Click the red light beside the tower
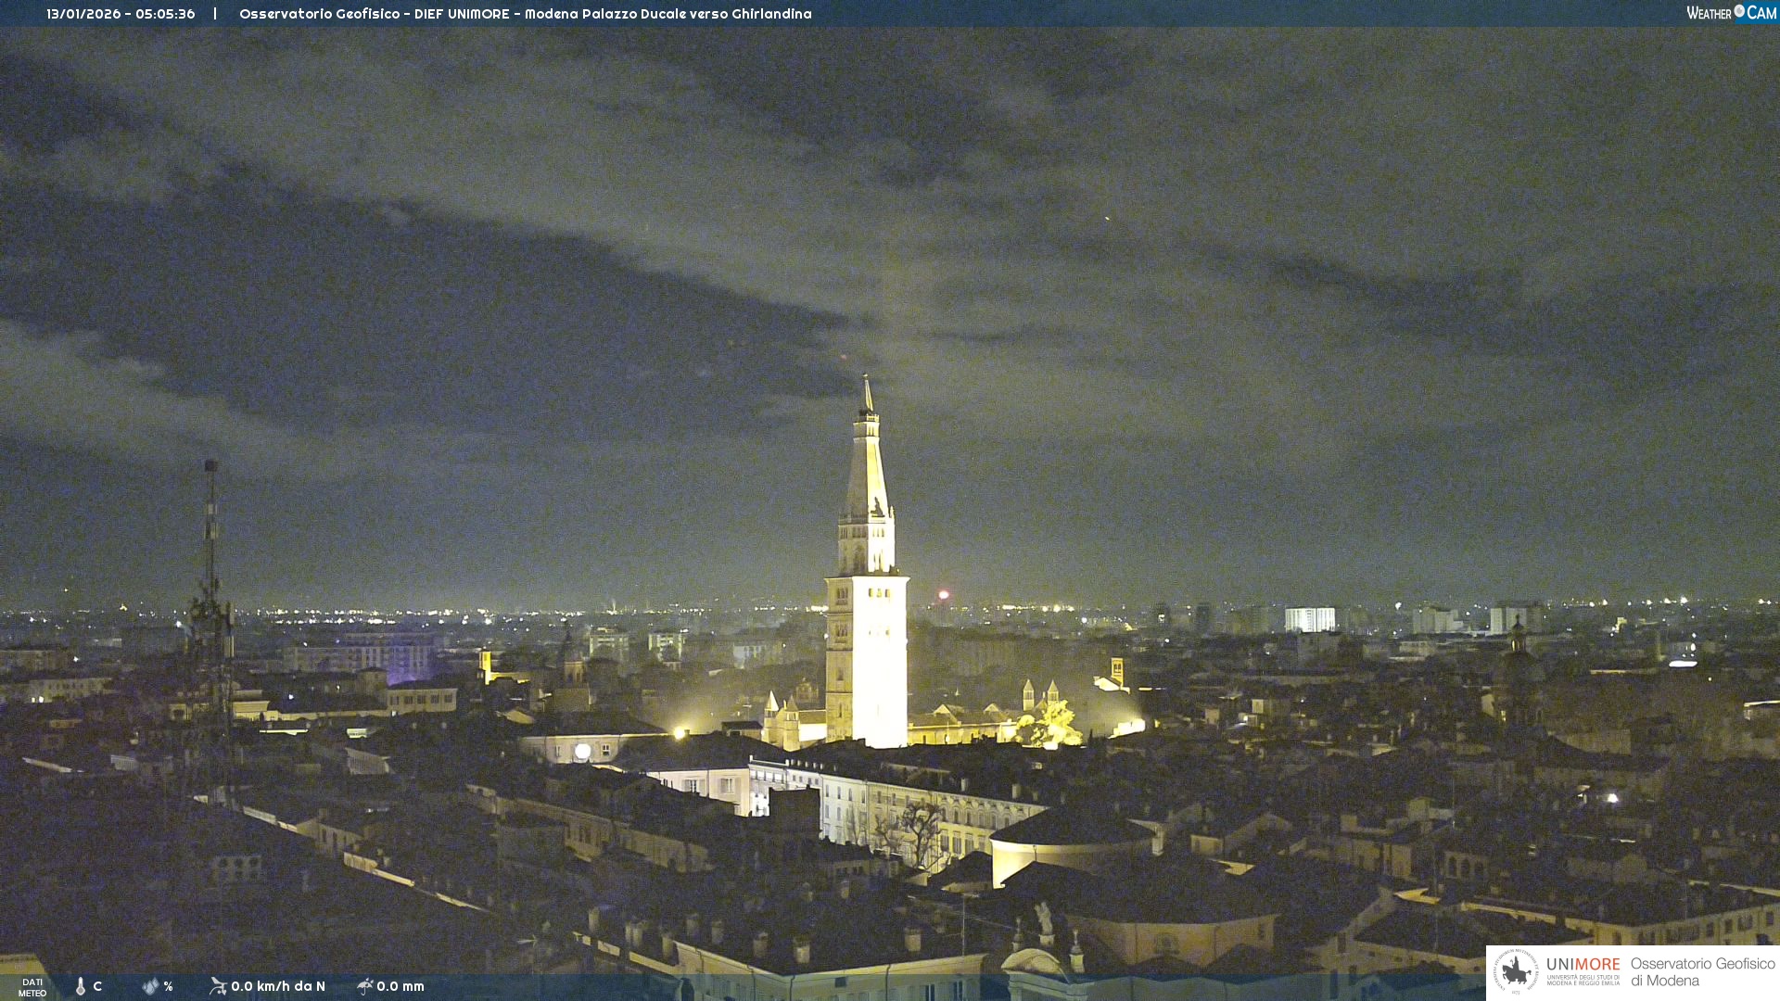Screen dimensions: 1780x1001 944,595
